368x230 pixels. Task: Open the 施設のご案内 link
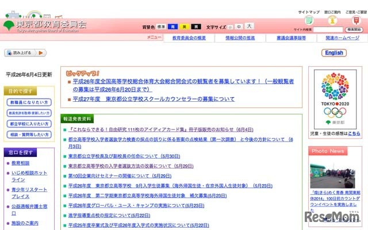[x=25, y=223]
